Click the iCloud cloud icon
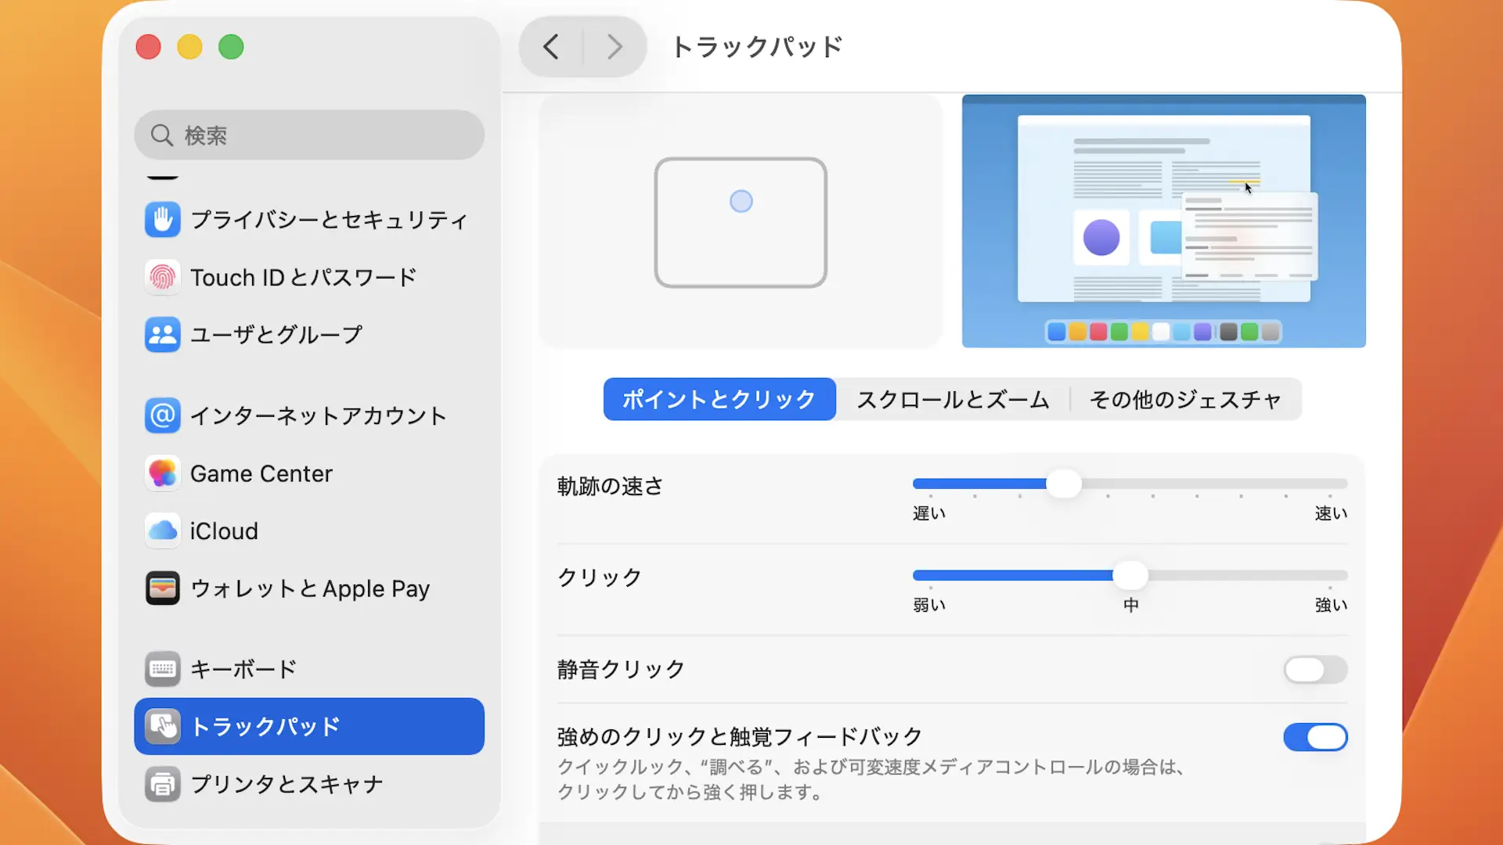The image size is (1503, 845). click(163, 531)
